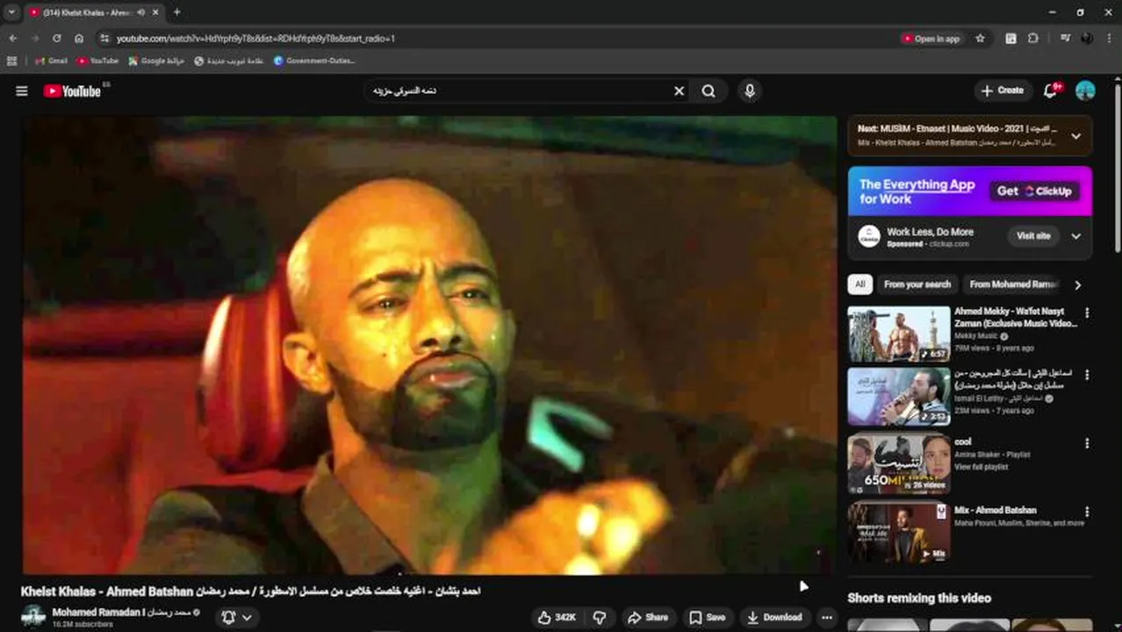Open Mohamed Ramadan channel avatar
The image size is (1122, 632).
[33, 616]
